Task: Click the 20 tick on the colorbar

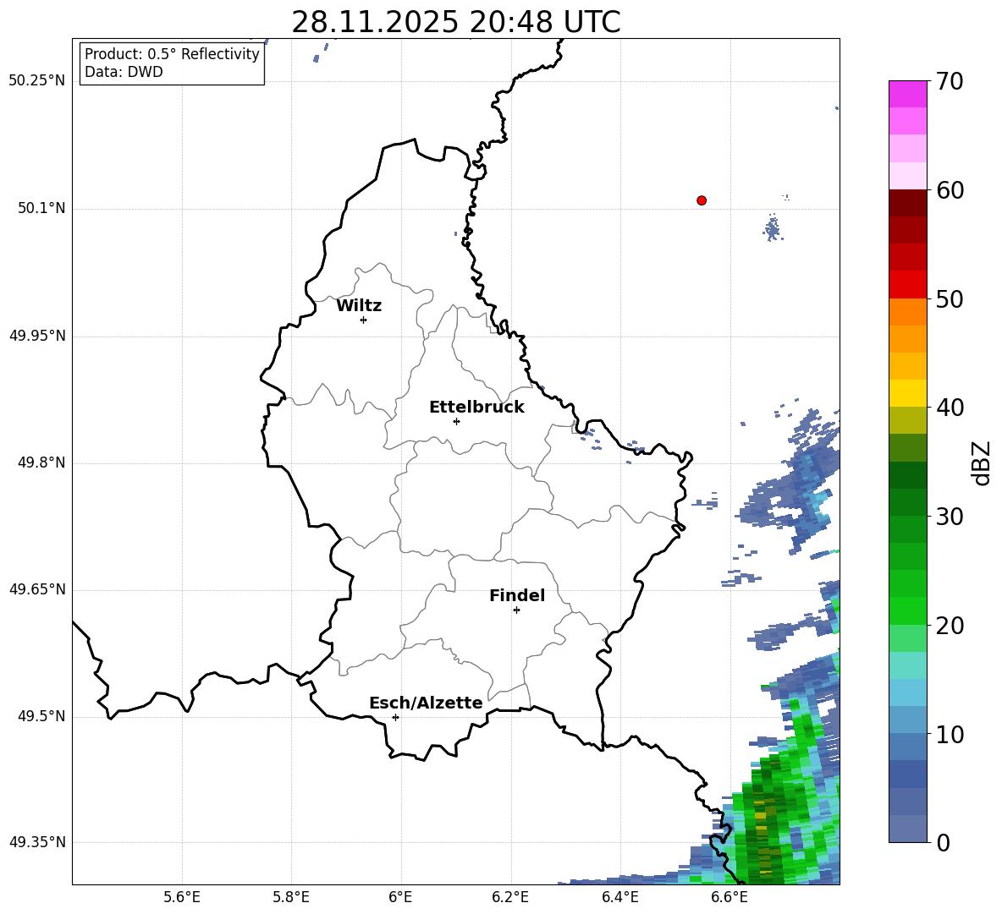Action: (x=950, y=625)
